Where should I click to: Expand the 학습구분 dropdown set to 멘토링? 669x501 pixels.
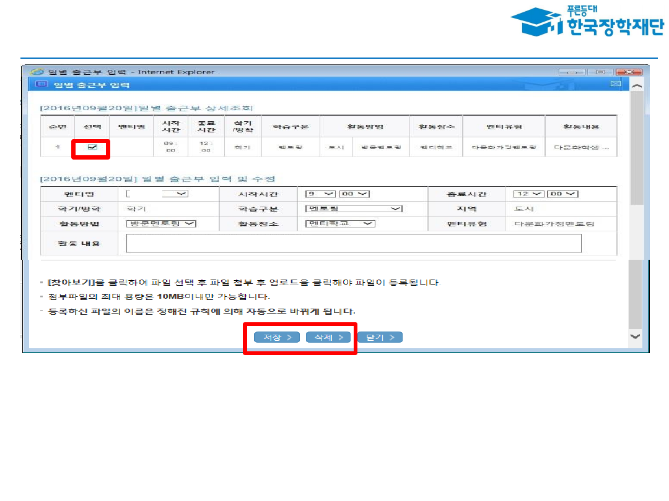point(354,208)
